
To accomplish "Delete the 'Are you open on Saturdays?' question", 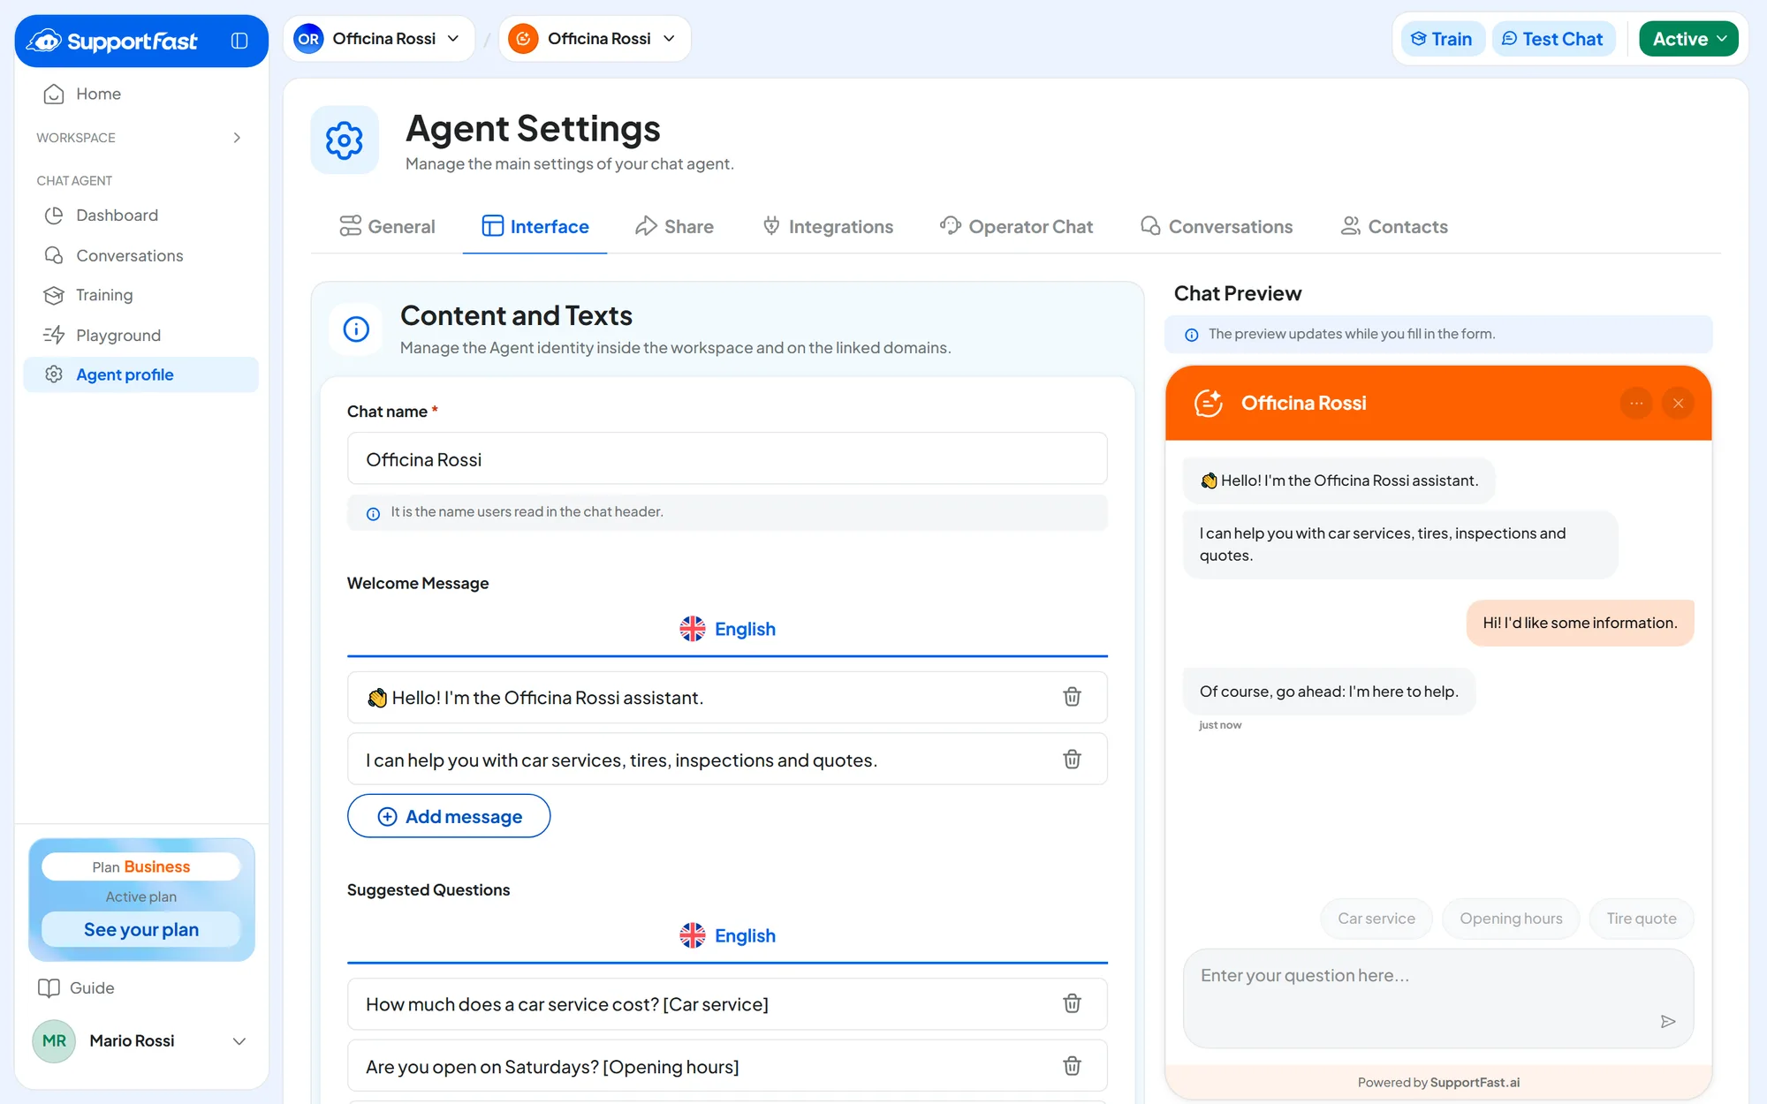I will coord(1072,1066).
